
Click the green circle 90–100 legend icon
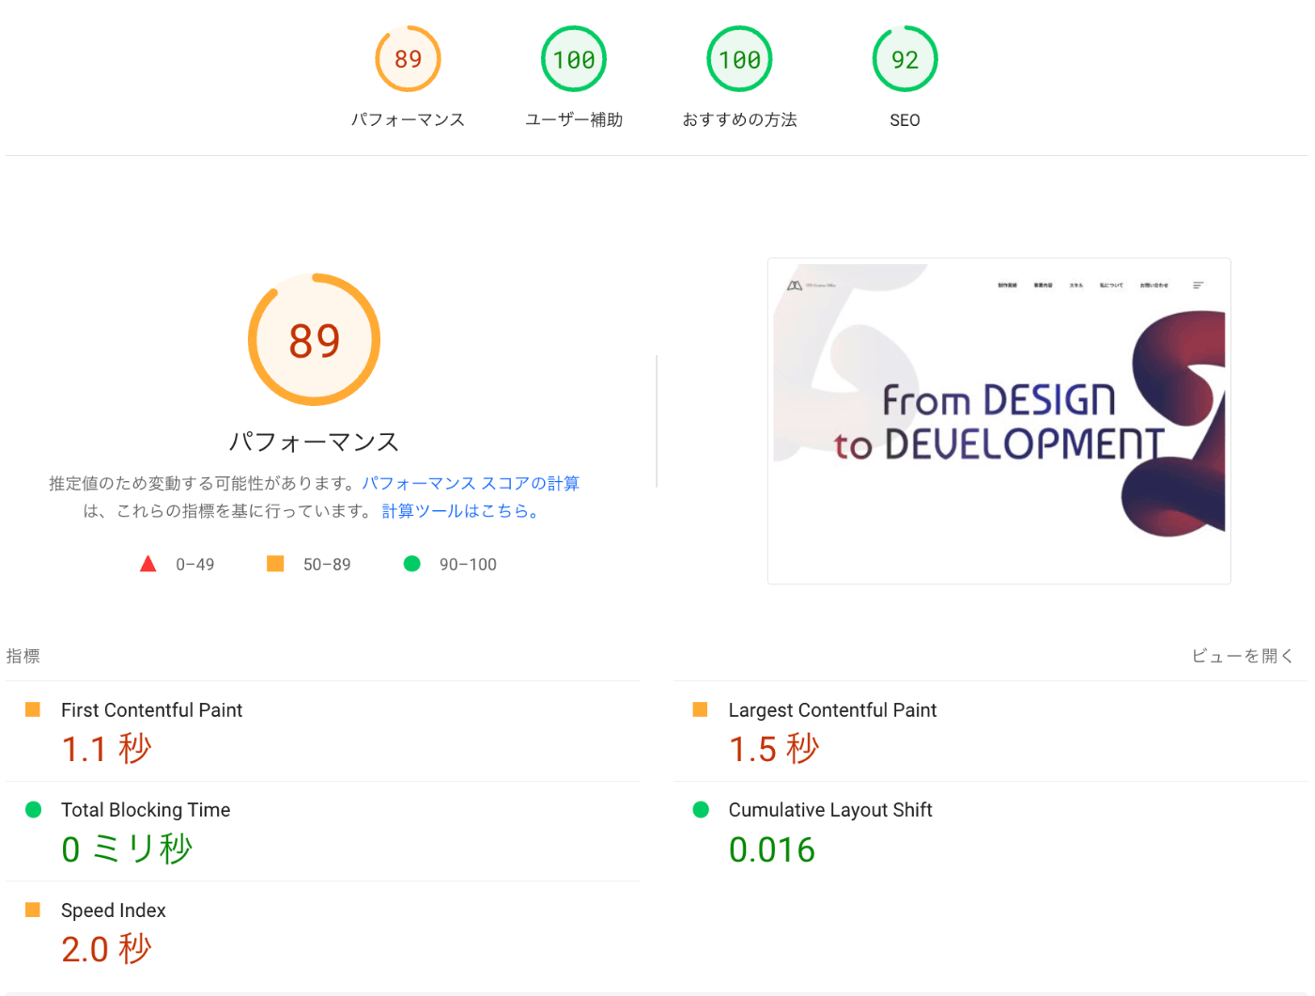click(x=411, y=564)
